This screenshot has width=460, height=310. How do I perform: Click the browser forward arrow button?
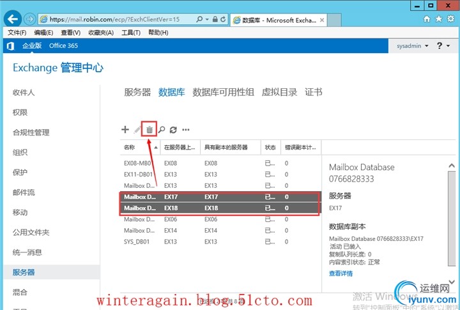point(29,19)
